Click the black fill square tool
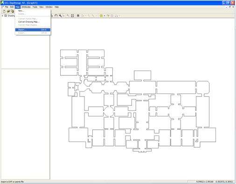The height and width of the screenshot is (184, 236). click(x=78, y=15)
